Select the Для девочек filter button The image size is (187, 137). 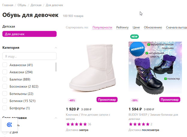click(29, 34)
